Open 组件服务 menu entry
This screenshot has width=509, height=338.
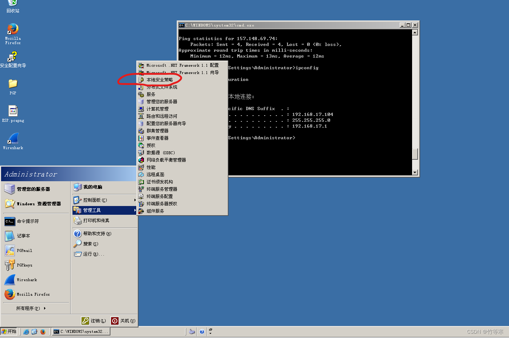pos(182,211)
